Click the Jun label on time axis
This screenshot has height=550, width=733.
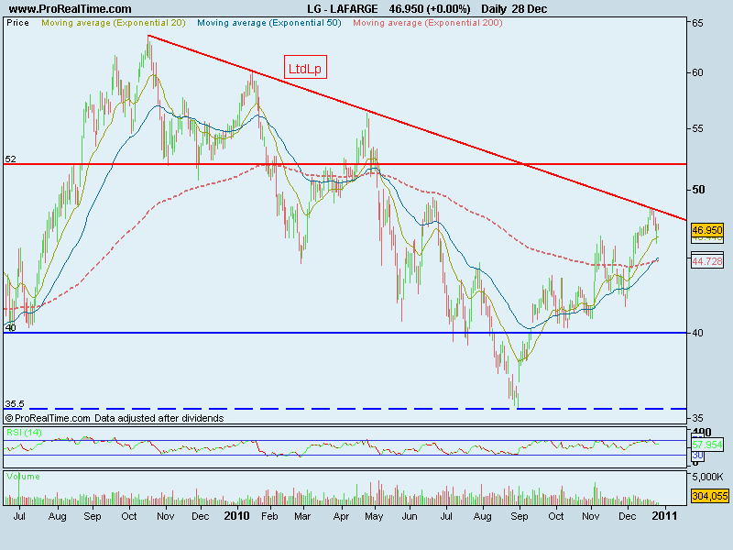(410, 516)
